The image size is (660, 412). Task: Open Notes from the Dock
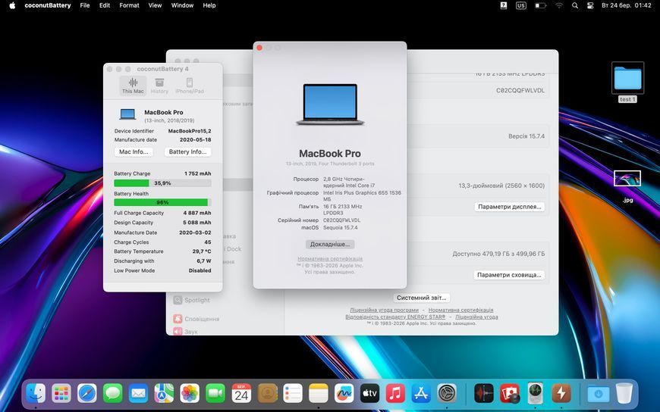click(319, 394)
